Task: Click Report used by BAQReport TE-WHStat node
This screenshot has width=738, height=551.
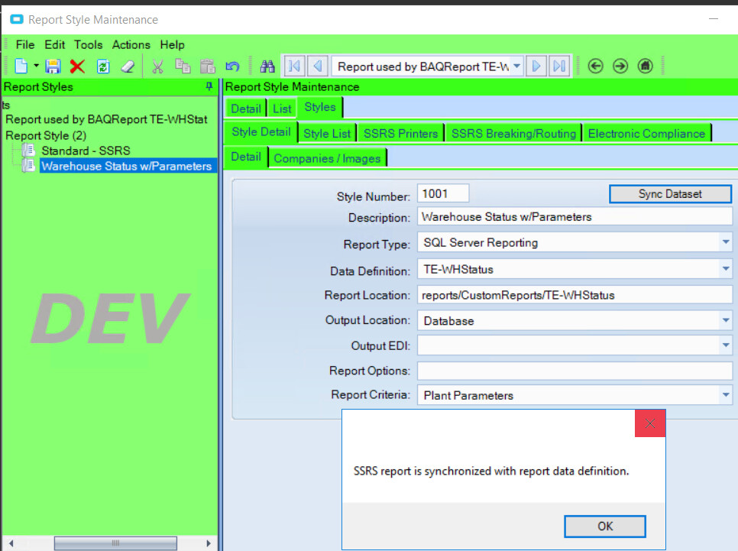Action: (106, 120)
